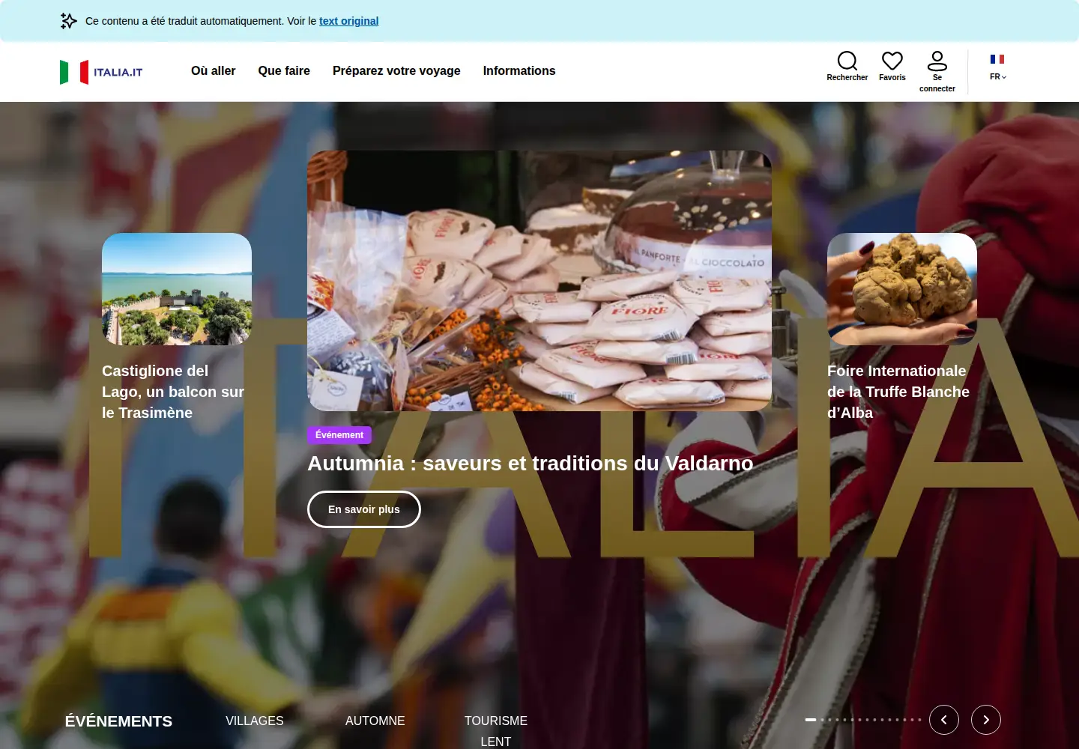The width and height of the screenshot is (1079, 749).
Task: Expand the FR language dropdown
Action: pyautogui.click(x=997, y=76)
